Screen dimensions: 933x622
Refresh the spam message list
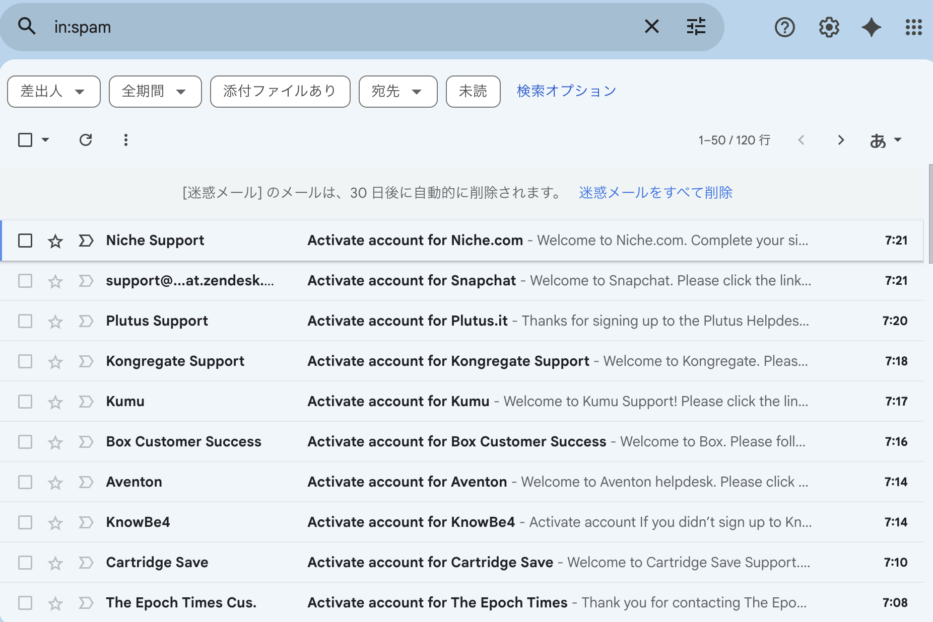tap(86, 140)
